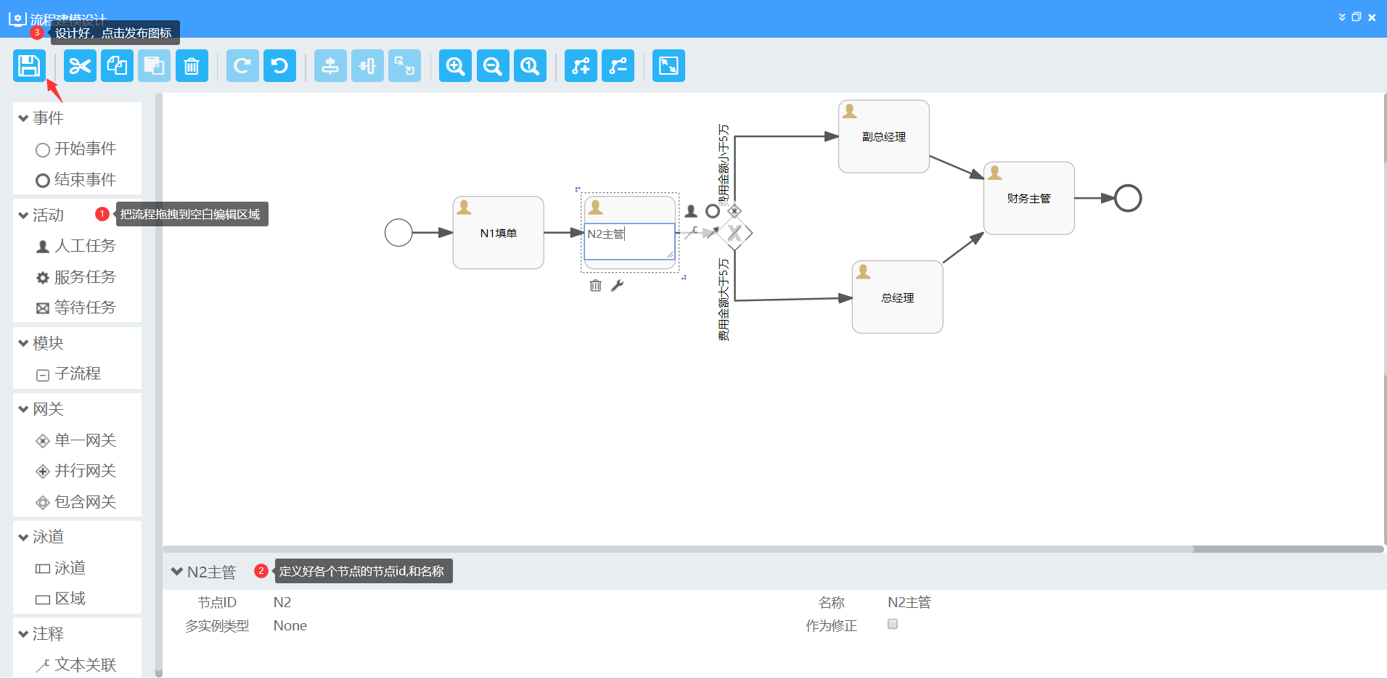Select the exclusive gateway X diamond

(735, 233)
